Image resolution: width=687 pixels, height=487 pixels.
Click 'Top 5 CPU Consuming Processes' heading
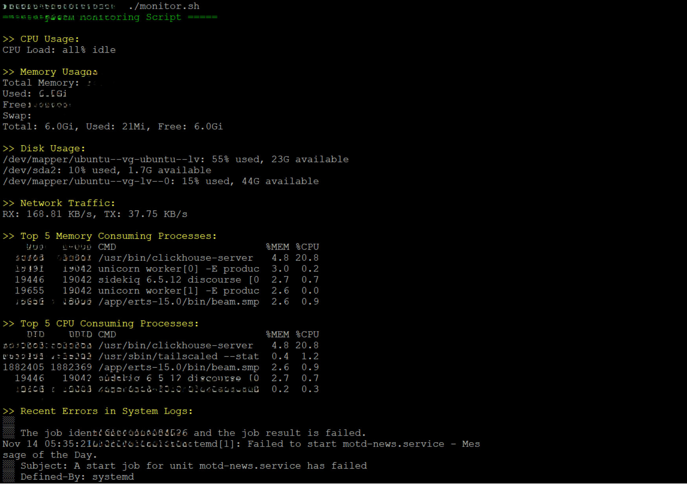tap(101, 324)
